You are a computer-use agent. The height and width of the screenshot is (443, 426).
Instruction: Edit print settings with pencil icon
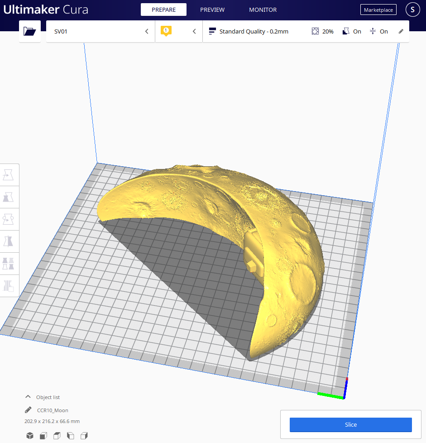tap(401, 31)
